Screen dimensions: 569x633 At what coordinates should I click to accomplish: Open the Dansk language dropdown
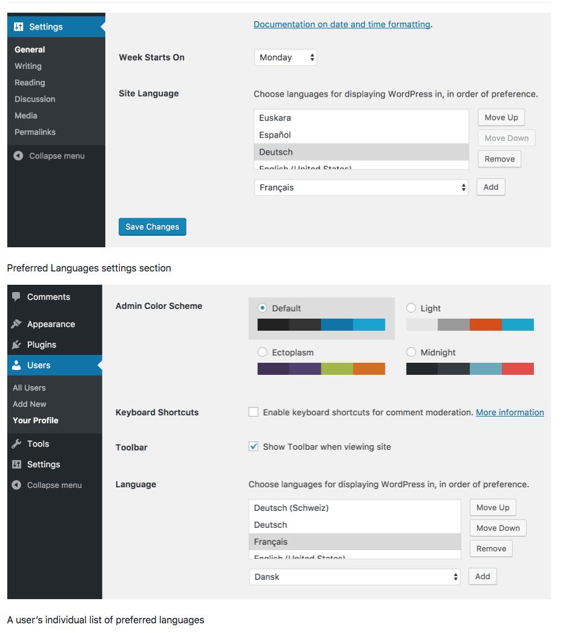tap(355, 577)
